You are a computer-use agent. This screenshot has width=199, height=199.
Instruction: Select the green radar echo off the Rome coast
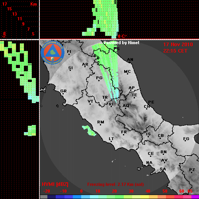point(89,131)
